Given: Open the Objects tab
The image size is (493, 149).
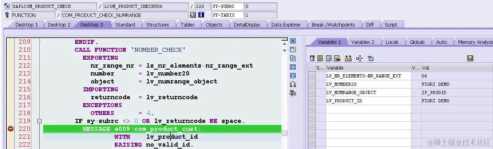Looking at the screenshot, I should [214, 25].
